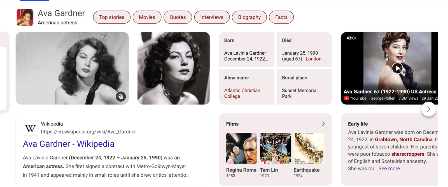
Task: Select the Facts chip
Action: coord(281,17)
